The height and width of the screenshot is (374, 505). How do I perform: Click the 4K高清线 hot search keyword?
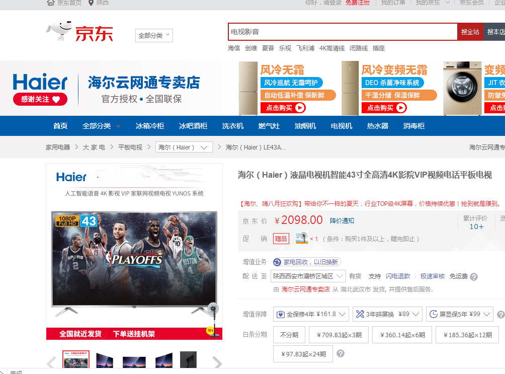[332, 48]
